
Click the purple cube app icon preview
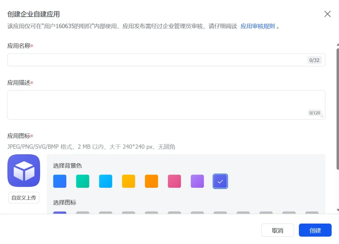[x=24, y=171]
